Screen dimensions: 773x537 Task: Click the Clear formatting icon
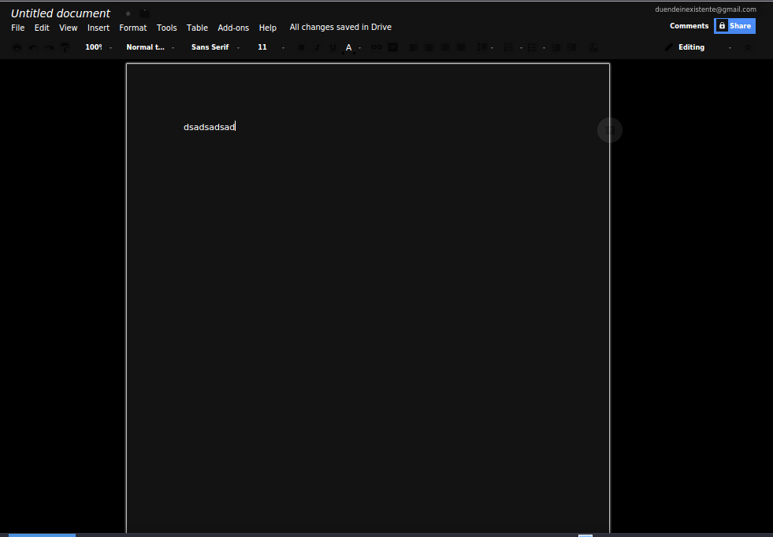pos(593,47)
